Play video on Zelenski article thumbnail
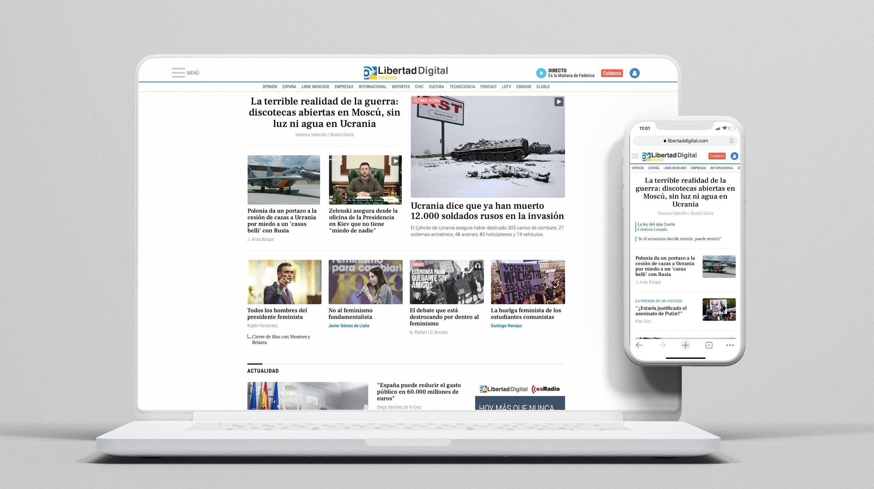 396,161
